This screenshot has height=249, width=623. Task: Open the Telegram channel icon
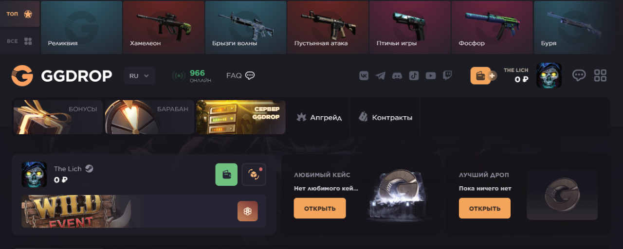coord(381,75)
